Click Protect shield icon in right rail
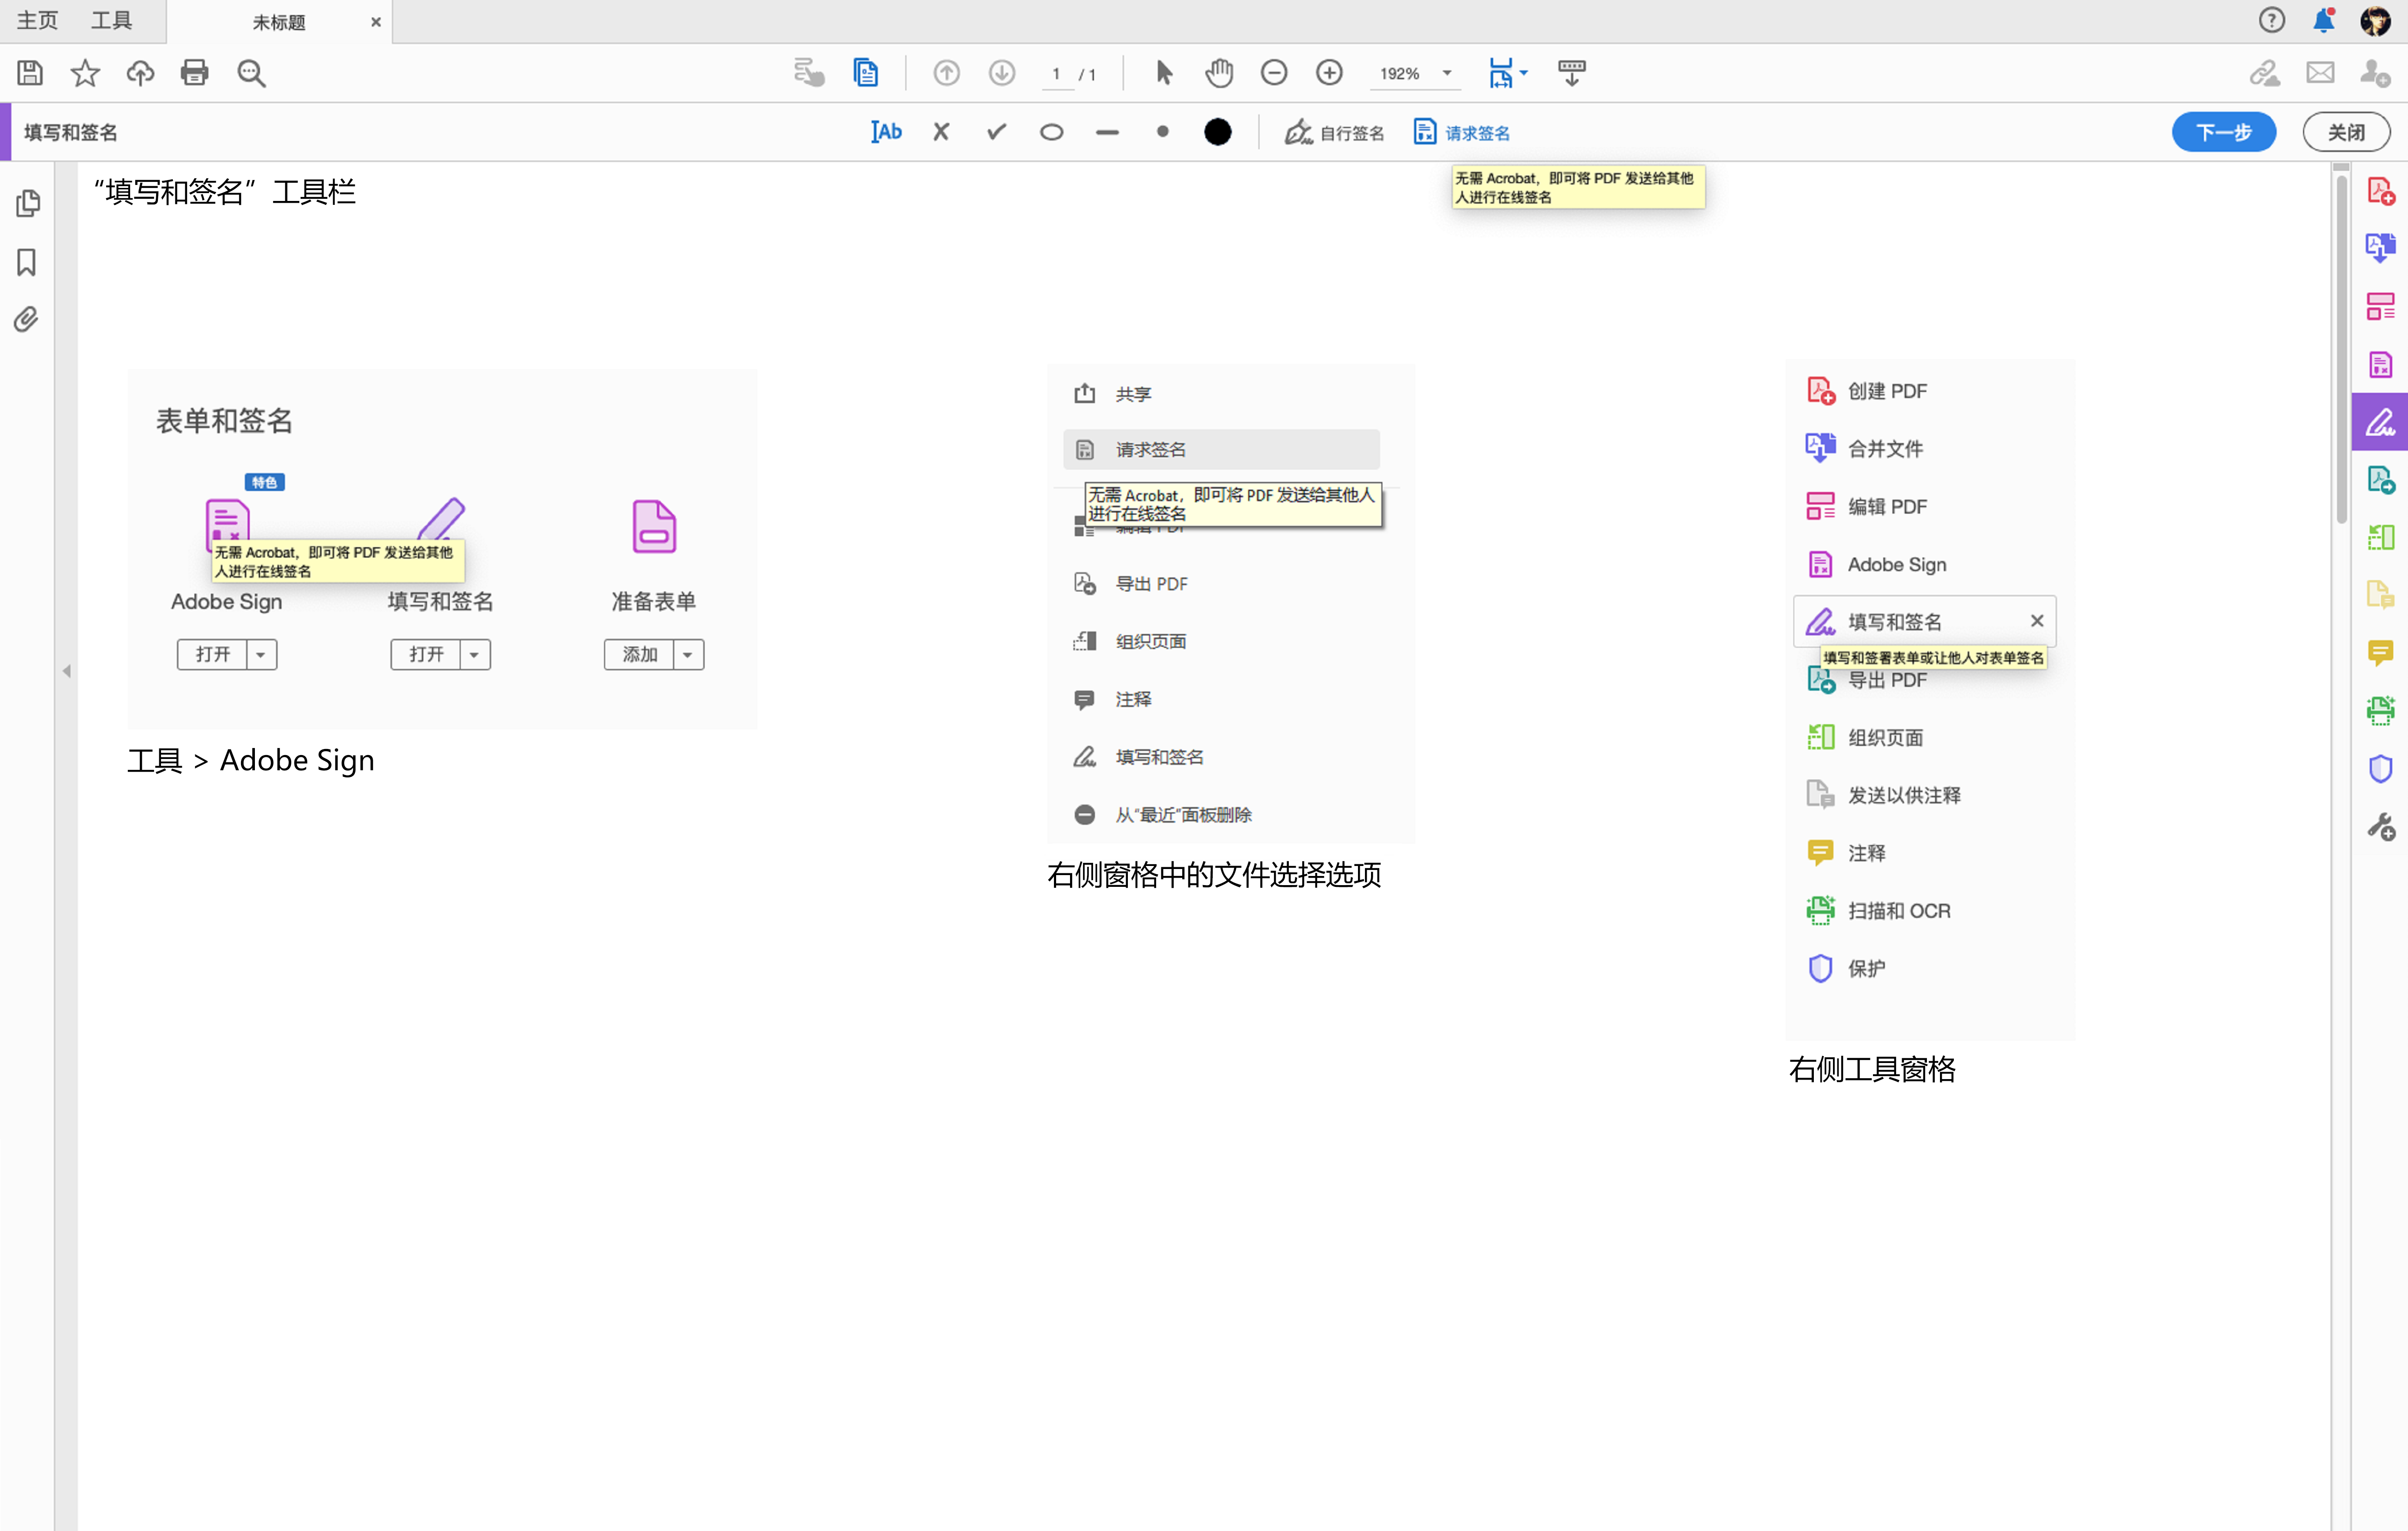This screenshot has width=2408, height=1531. point(2380,769)
